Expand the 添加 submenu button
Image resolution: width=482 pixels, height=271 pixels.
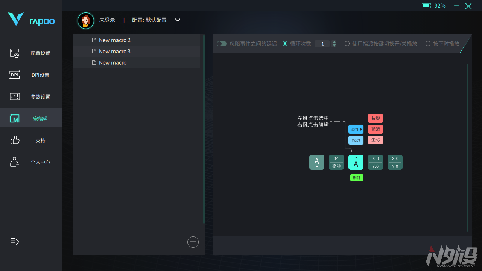[356, 129]
